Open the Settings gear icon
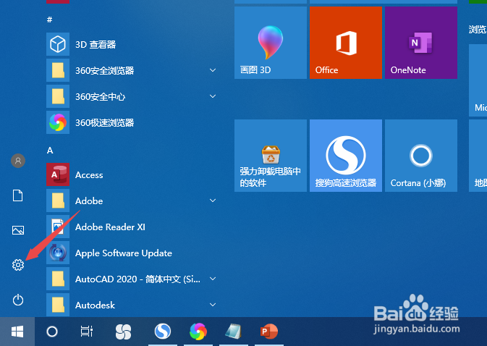Image resolution: width=487 pixels, height=346 pixels. click(18, 265)
